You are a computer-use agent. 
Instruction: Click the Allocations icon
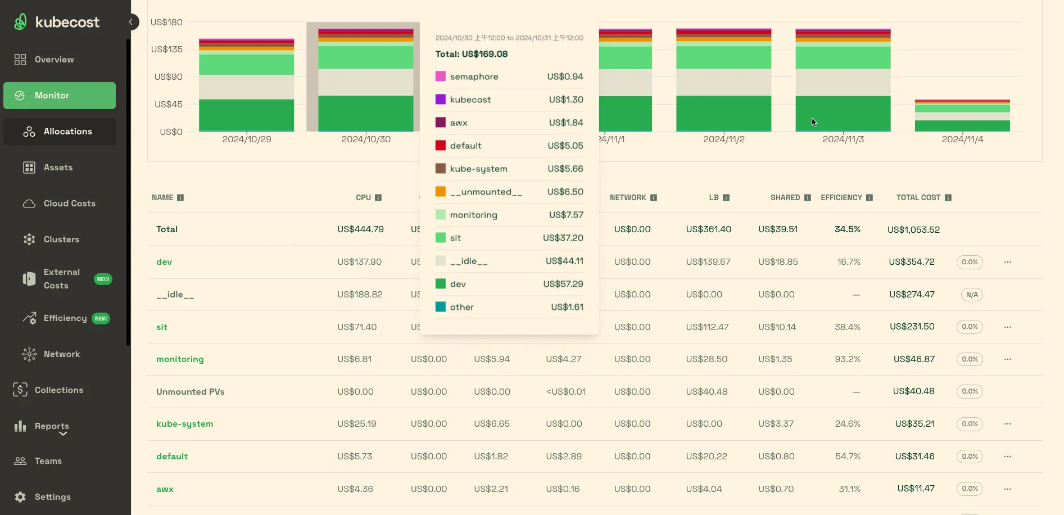click(x=29, y=132)
